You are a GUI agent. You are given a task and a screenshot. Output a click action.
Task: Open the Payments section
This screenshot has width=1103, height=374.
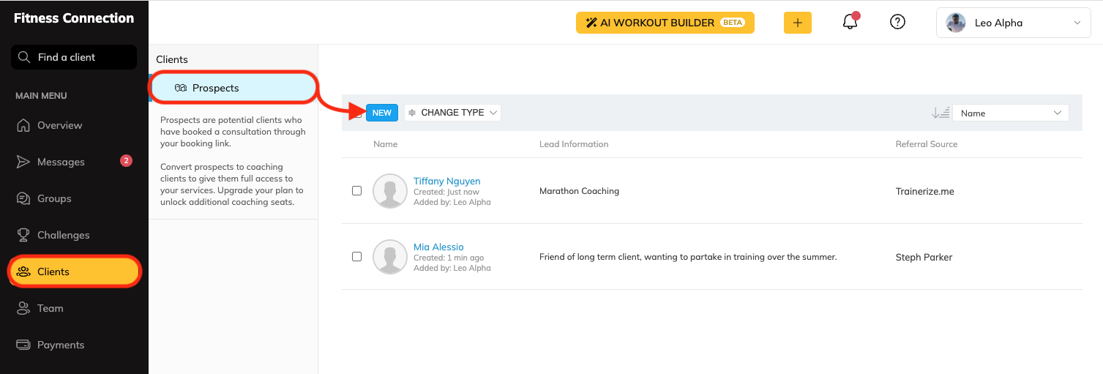click(x=61, y=345)
